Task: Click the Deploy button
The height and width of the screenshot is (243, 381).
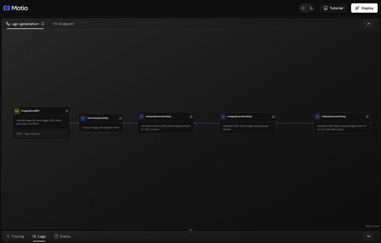Action: (x=364, y=8)
